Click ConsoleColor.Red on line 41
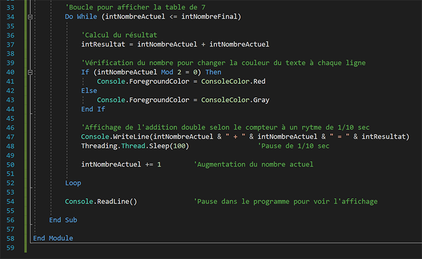 point(234,81)
